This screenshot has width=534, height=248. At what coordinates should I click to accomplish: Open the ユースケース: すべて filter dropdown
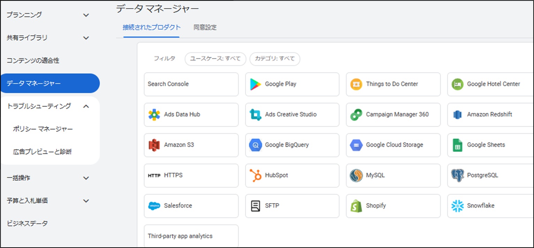click(x=215, y=59)
